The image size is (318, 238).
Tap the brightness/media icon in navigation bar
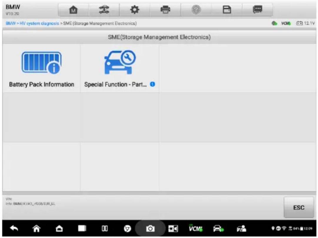tap(173, 229)
